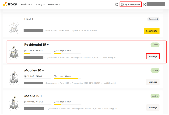Viewport: 169px width, 115px height.
Task: Expand the Pricing dropdown menu
Action: tap(40, 4)
